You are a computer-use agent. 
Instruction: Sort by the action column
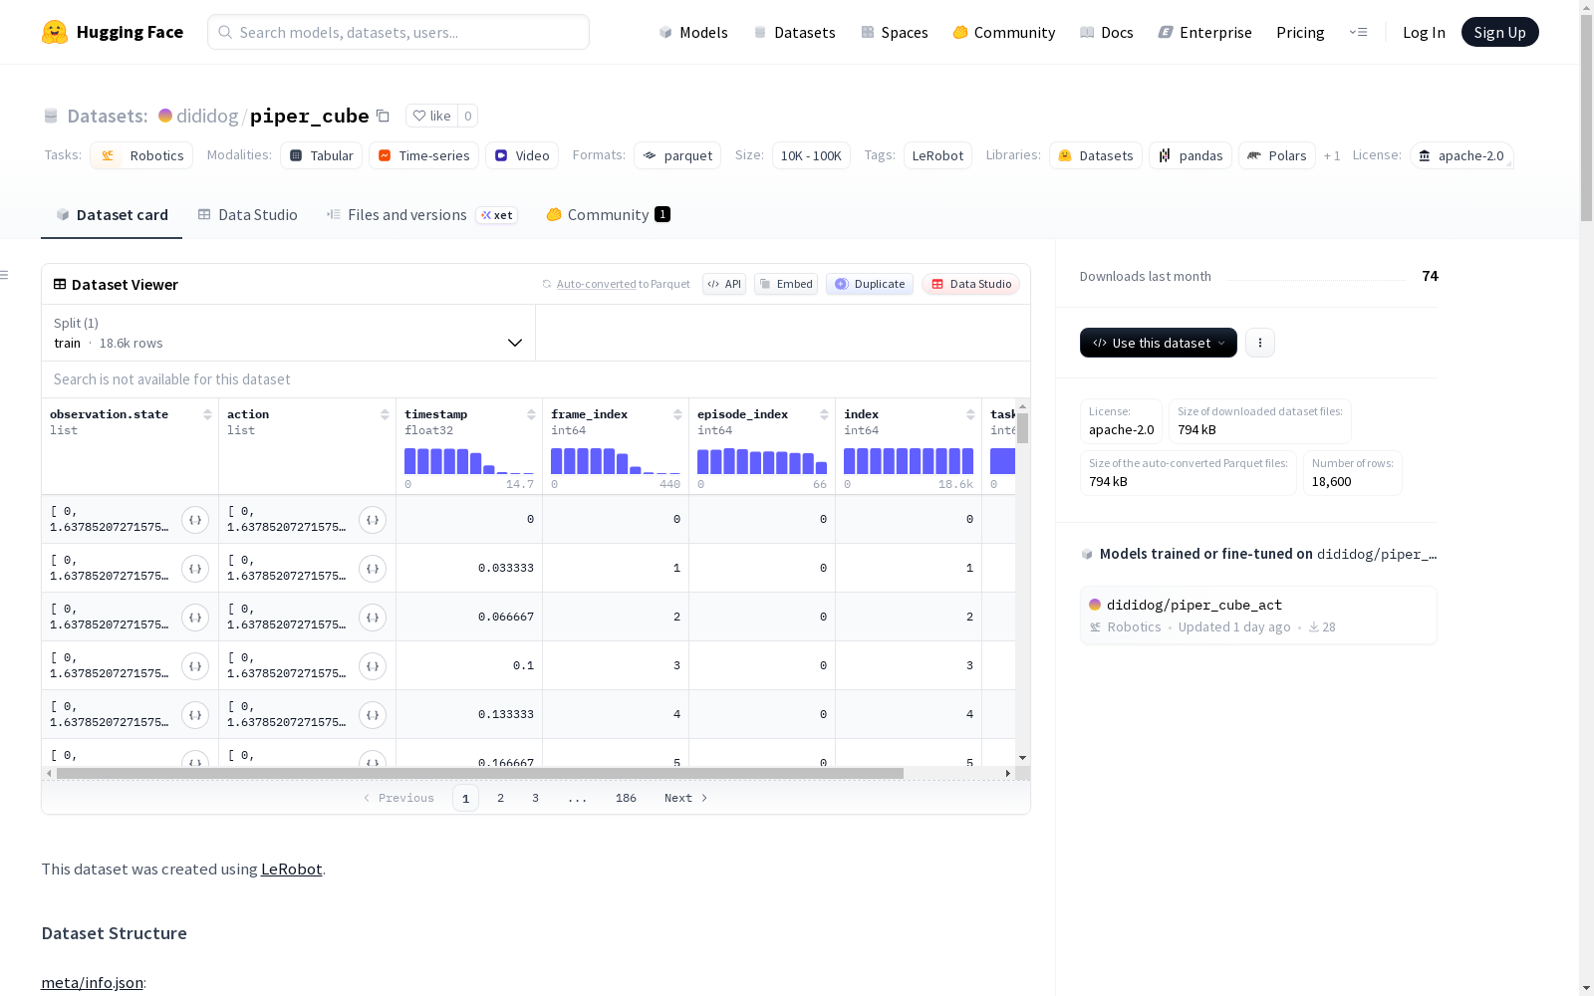(x=385, y=414)
